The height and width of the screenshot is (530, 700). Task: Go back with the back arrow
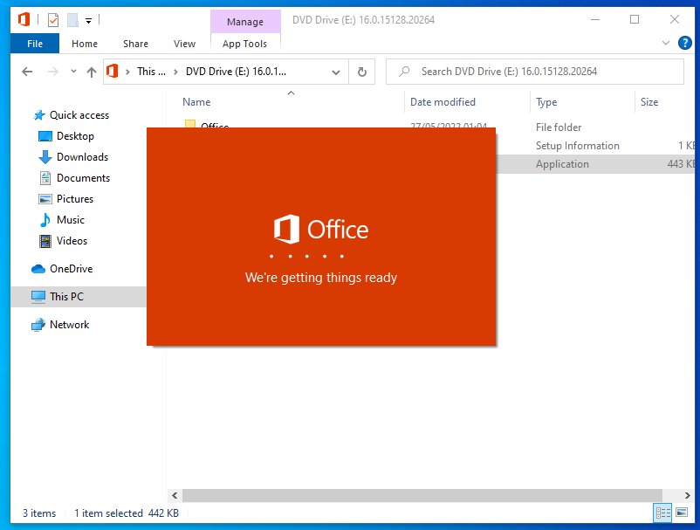[x=27, y=72]
